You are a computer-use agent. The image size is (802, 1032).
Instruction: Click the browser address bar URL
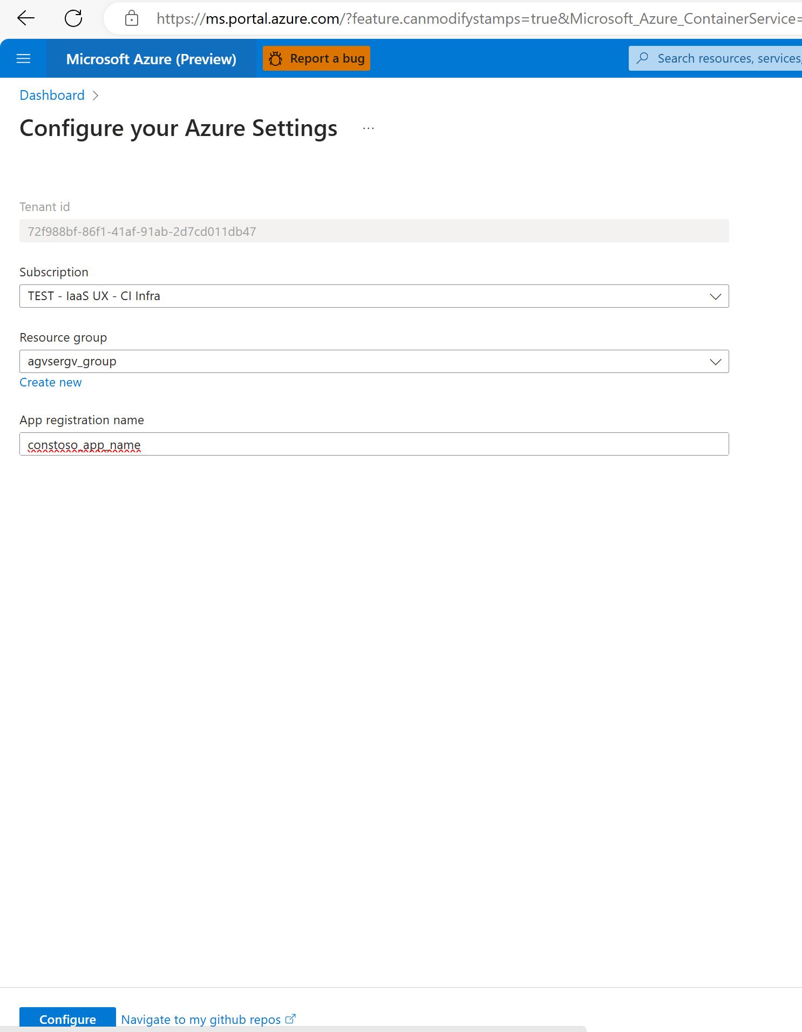coord(475,19)
